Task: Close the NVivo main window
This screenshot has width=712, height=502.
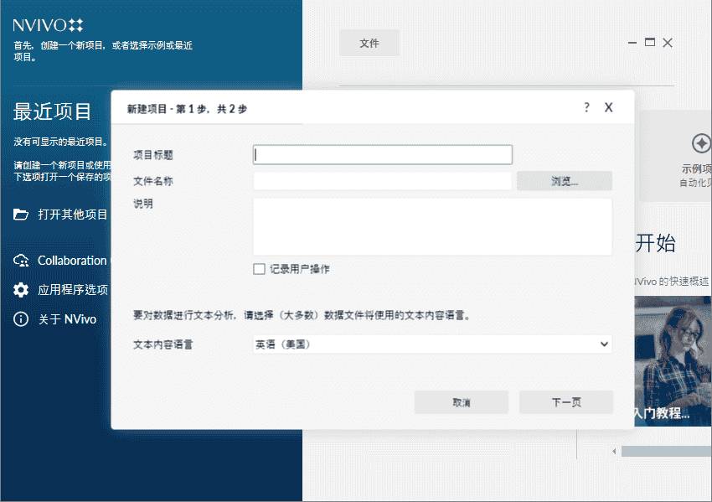Action: pos(668,43)
